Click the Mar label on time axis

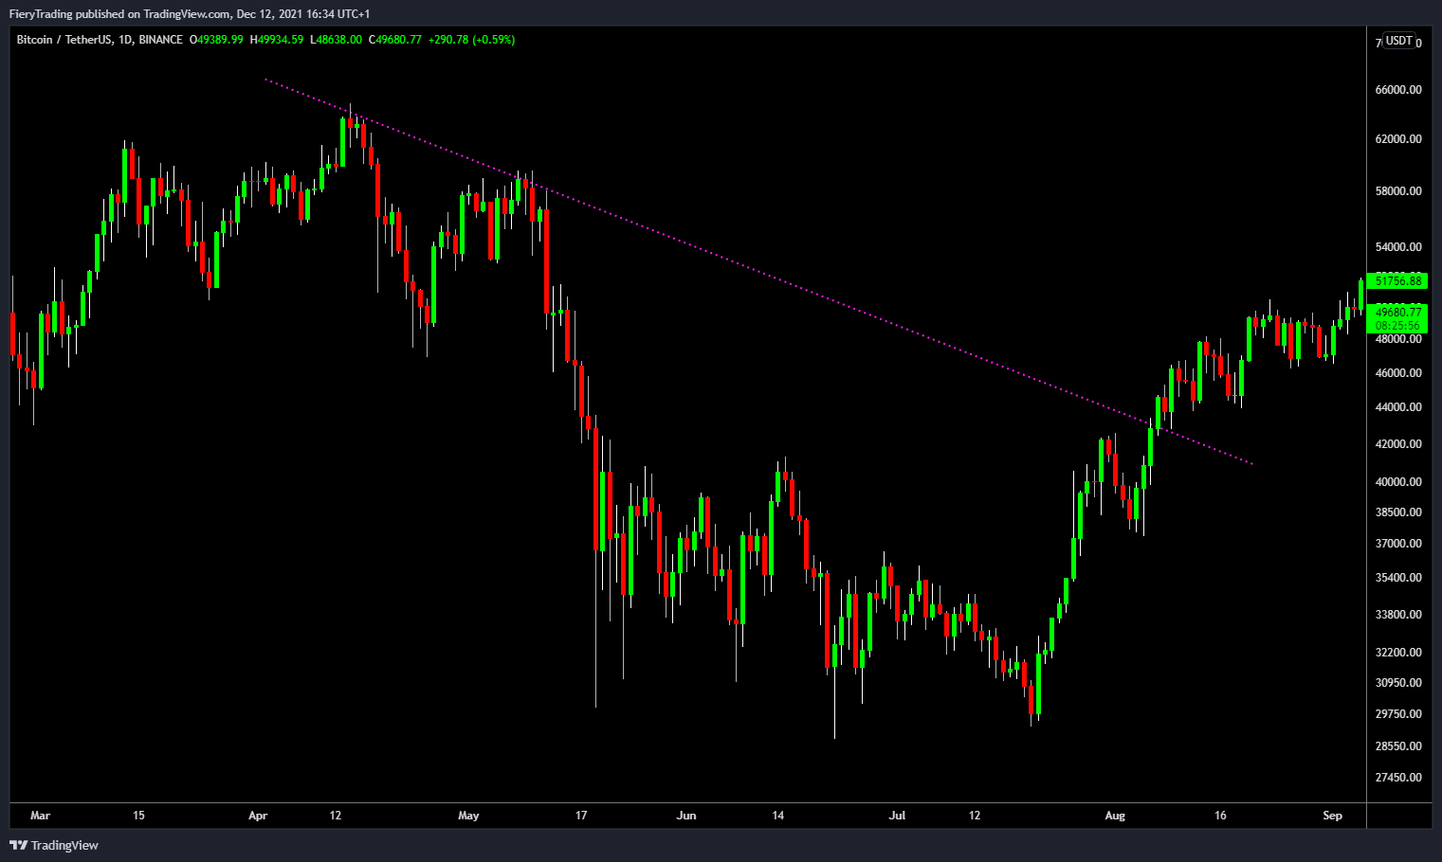click(40, 815)
